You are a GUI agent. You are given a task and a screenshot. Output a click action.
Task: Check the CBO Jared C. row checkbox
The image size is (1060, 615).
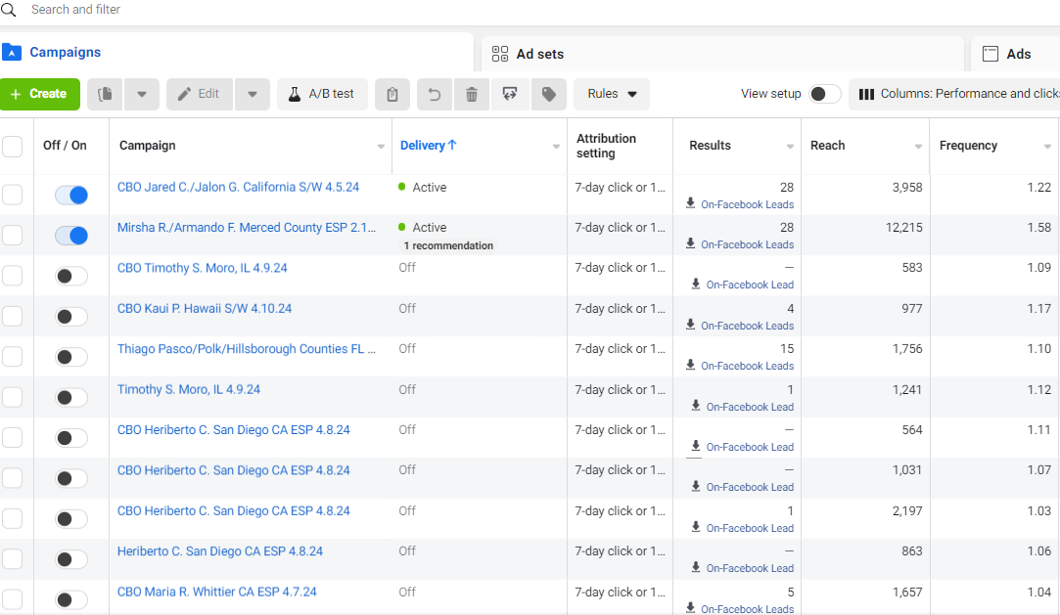[x=12, y=196]
